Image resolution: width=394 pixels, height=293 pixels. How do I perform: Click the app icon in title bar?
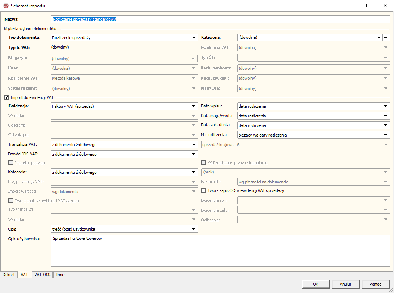(x=6, y=6)
